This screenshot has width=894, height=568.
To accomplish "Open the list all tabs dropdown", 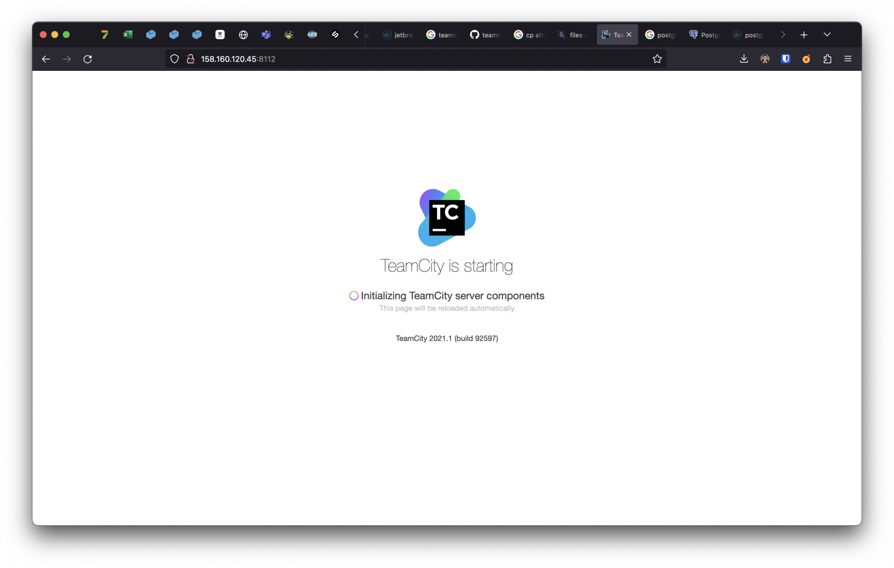I will pos(827,35).
